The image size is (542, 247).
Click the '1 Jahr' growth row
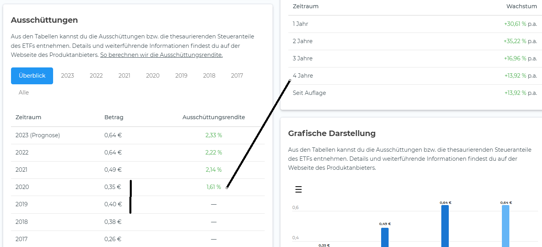(415, 24)
